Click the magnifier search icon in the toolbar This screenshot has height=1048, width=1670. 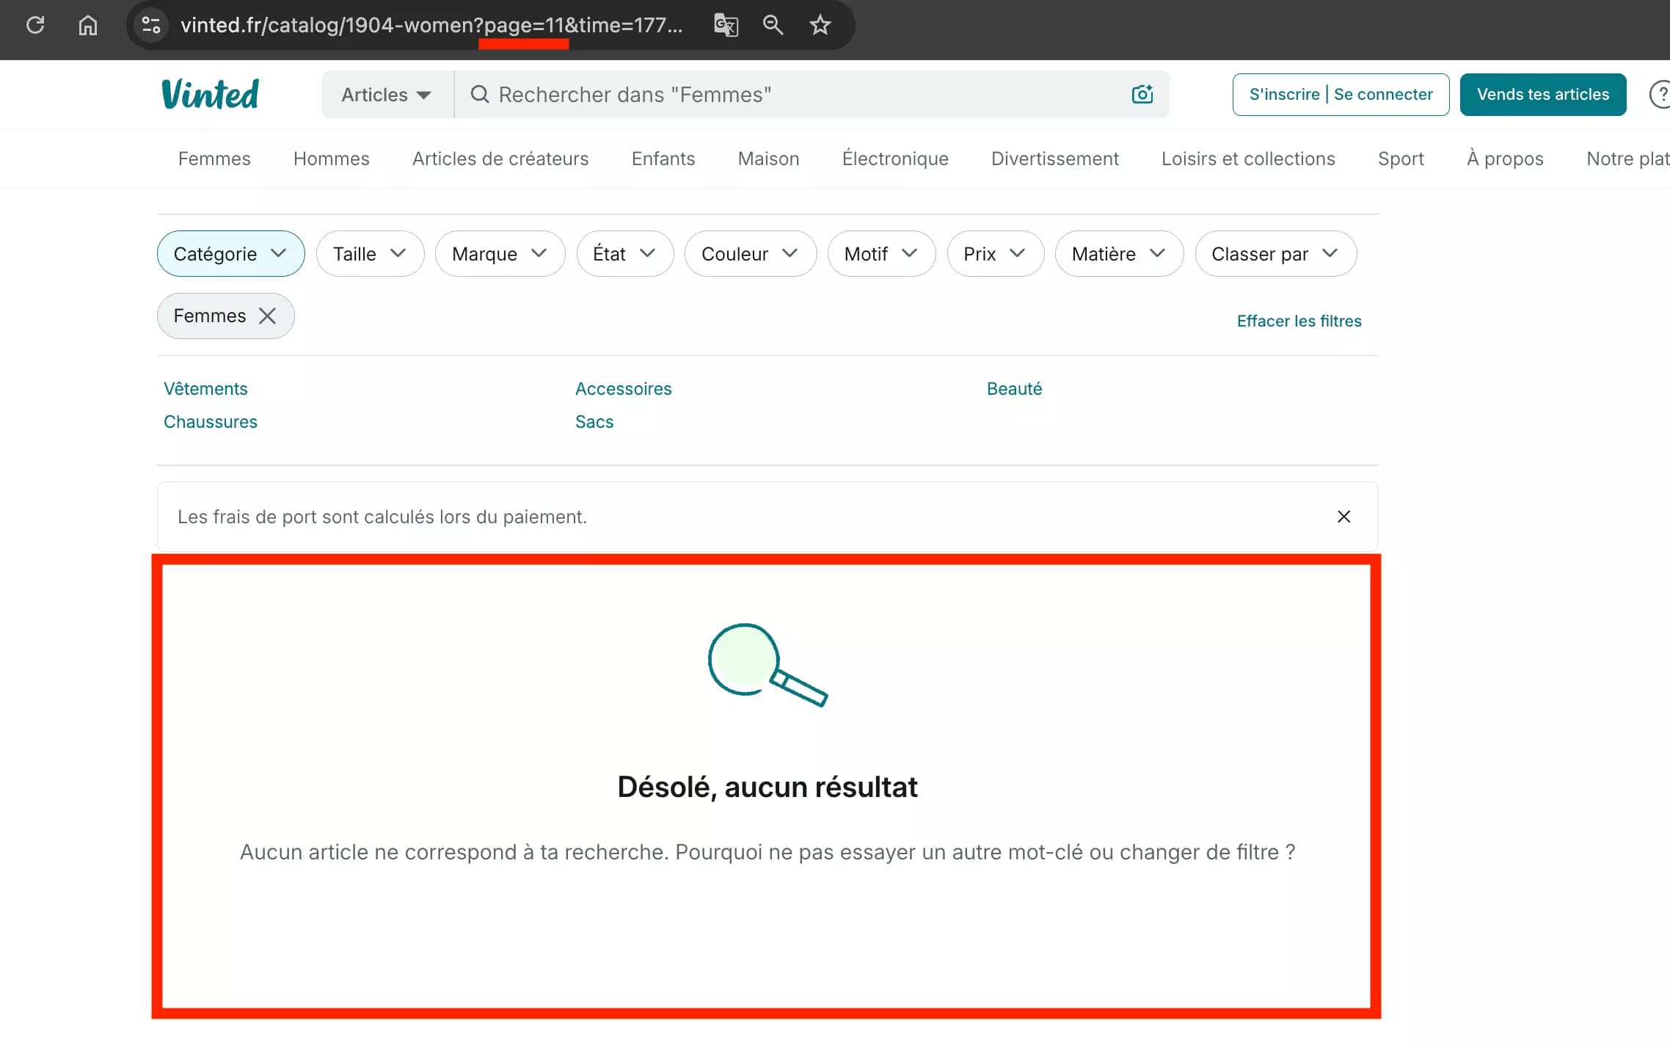pyautogui.click(x=772, y=25)
